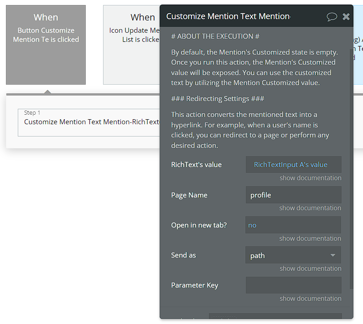Show documentation for Open in new tab
This screenshot has width=363, height=324.
(x=310, y=238)
